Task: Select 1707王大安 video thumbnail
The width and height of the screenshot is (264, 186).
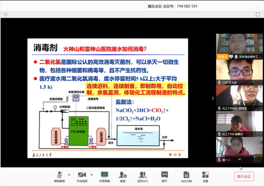Action: click(x=239, y=72)
